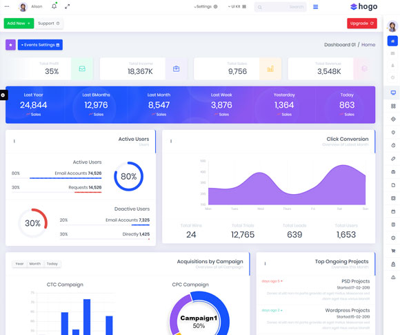Open the Settings dropdown
Image resolution: width=400 pixels, height=335 pixels.
coord(206,7)
